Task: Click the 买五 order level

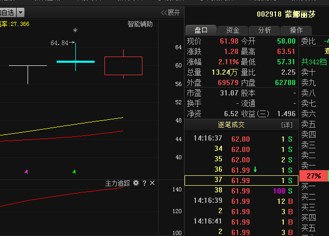Action: click(308, 228)
